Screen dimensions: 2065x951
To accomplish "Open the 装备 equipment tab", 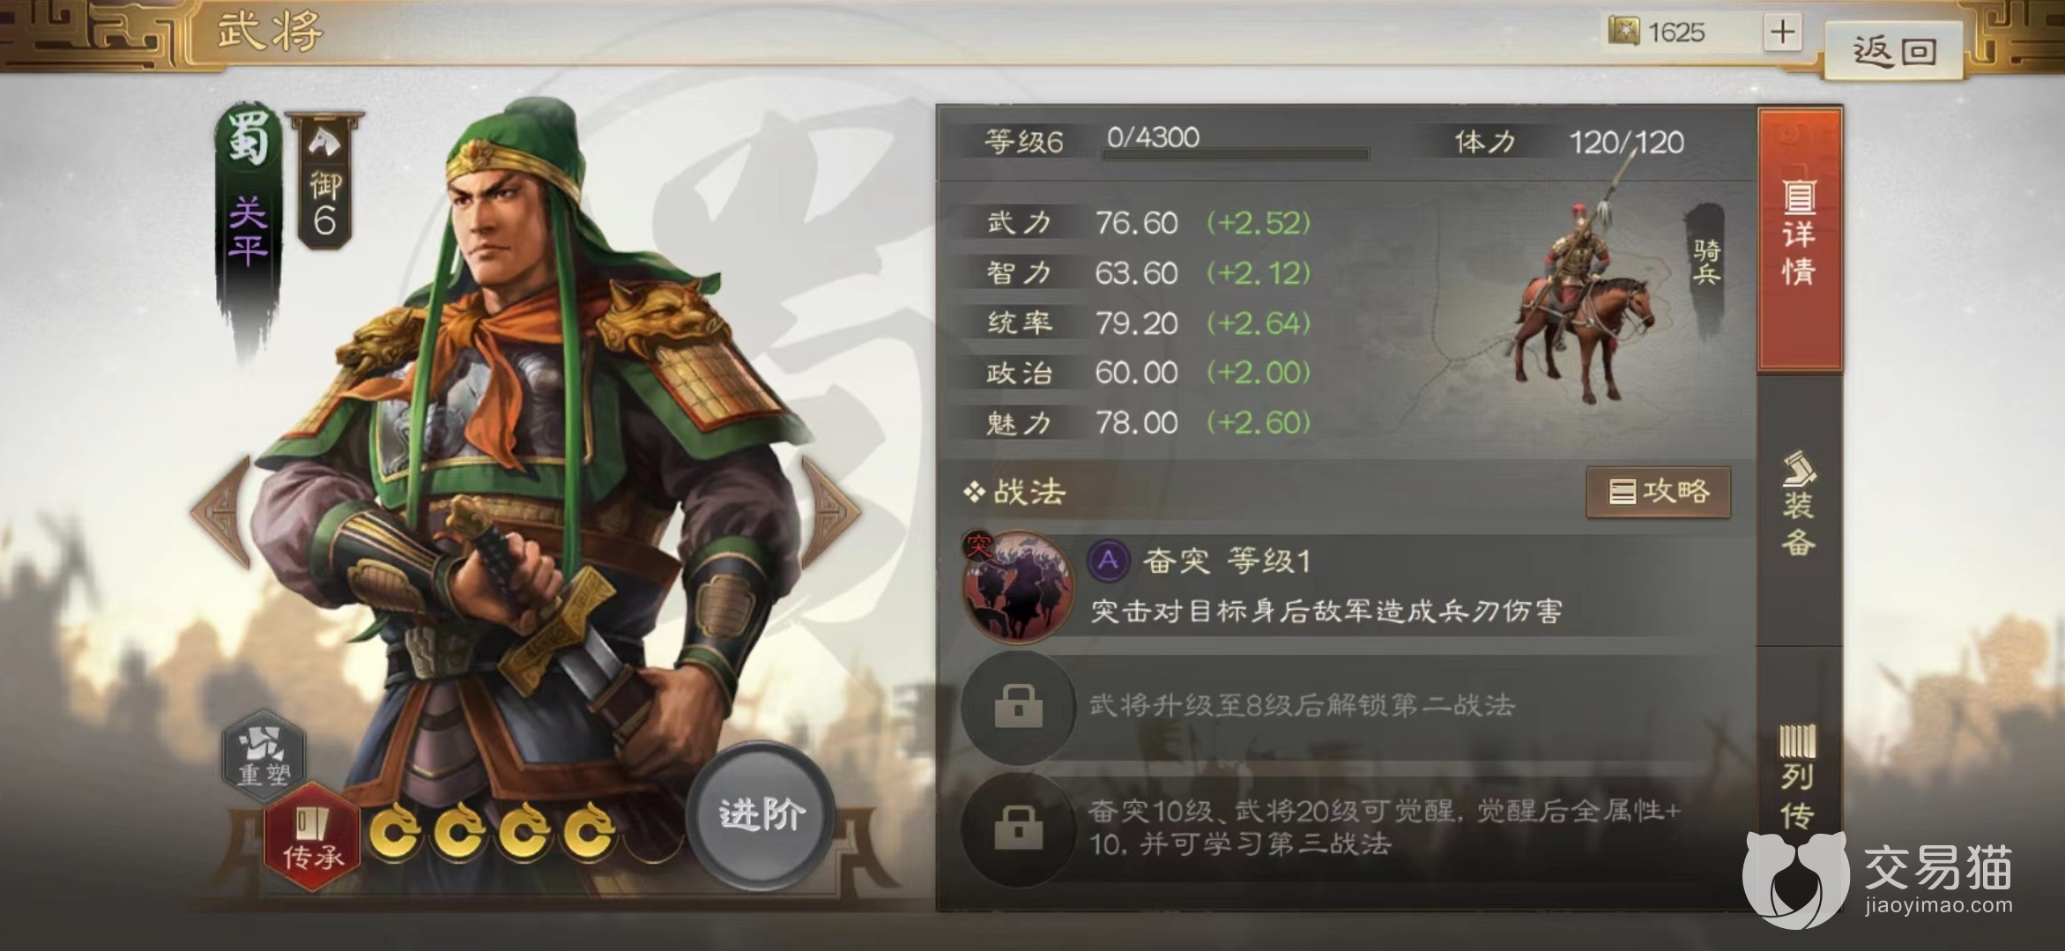I will 1799,507.
